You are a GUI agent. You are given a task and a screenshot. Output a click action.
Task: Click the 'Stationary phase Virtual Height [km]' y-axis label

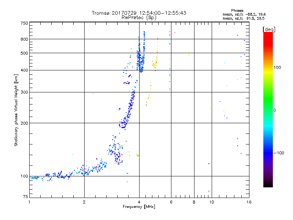point(16,110)
